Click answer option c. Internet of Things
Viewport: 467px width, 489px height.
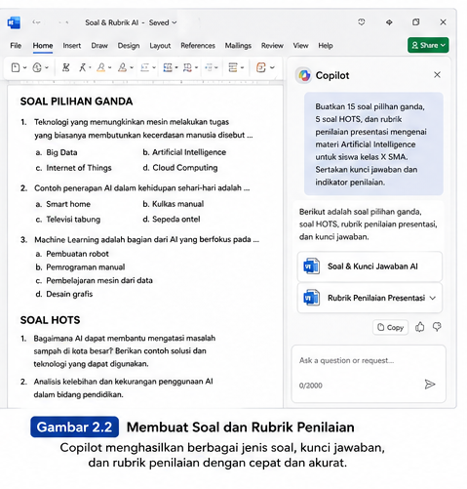coord(73,168)
